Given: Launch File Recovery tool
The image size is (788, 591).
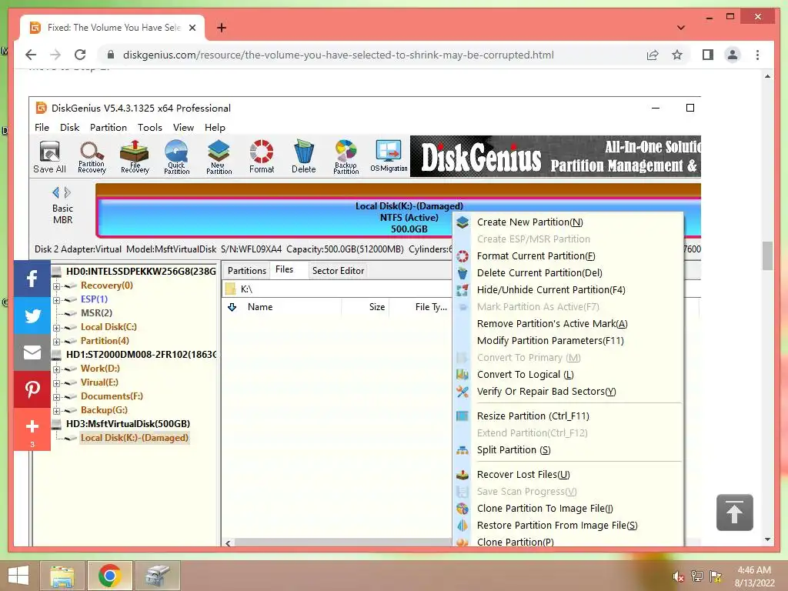Looking at the screenshot, I should point(135,157).
